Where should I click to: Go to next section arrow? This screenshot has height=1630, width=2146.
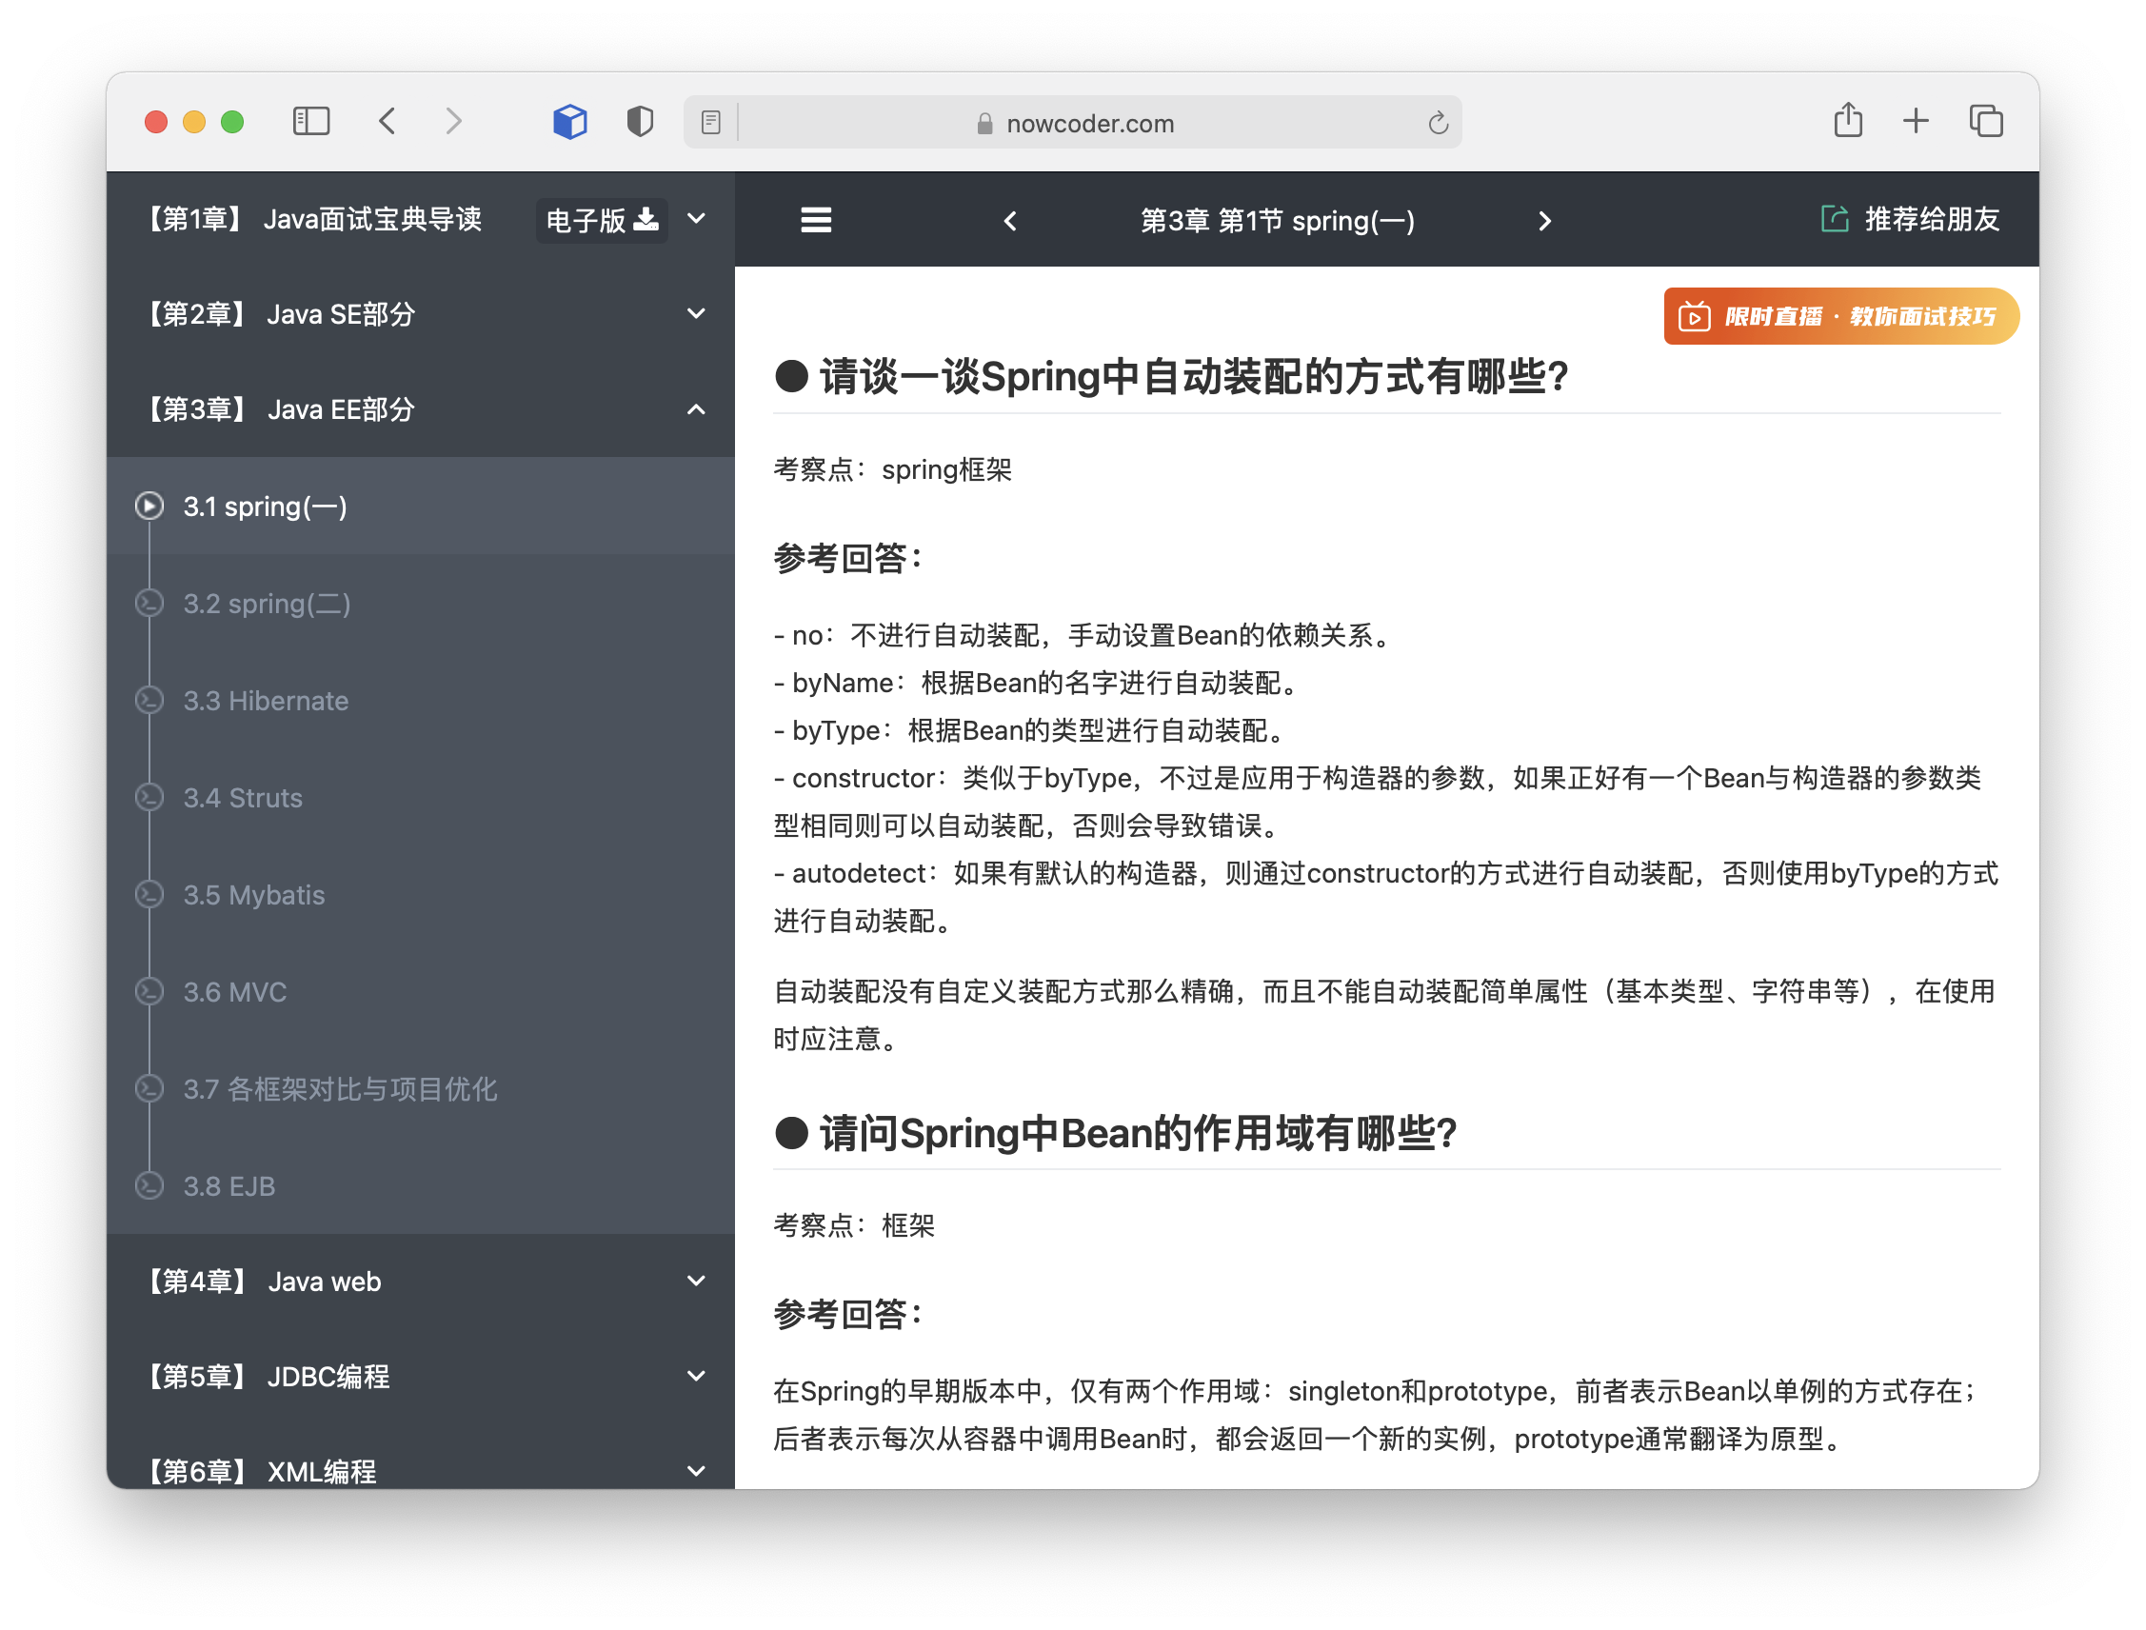click(1544, 221)
